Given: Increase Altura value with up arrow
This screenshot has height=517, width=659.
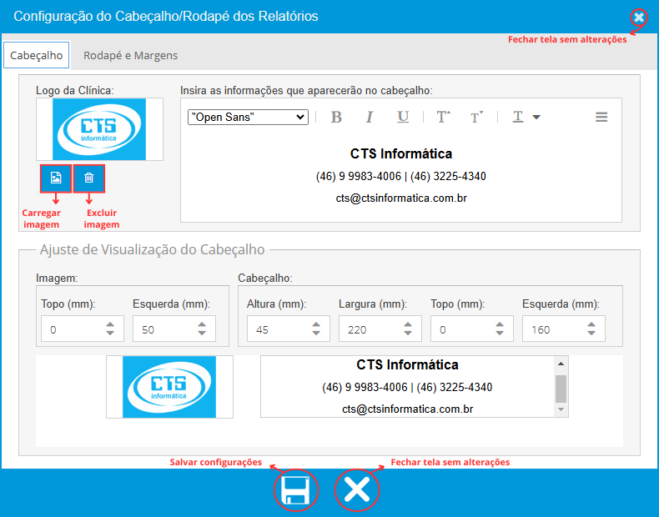Looking at the screenshot, I should pos(316,324).
